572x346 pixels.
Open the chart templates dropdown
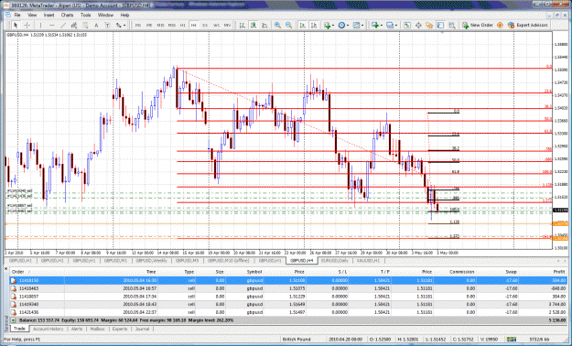pyautogui.click(x=358, y=26)
